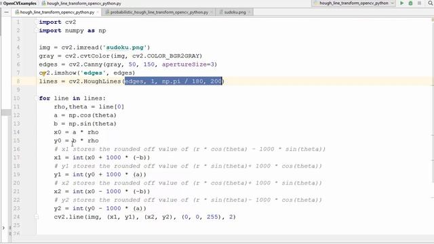Screen dimensions: 434x244
Task: Click the cv2.line call on line 24
Action: (144, 217)
